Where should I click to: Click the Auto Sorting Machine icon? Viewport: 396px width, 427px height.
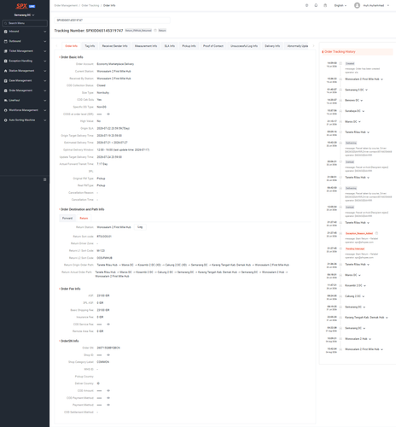[6, 120]
